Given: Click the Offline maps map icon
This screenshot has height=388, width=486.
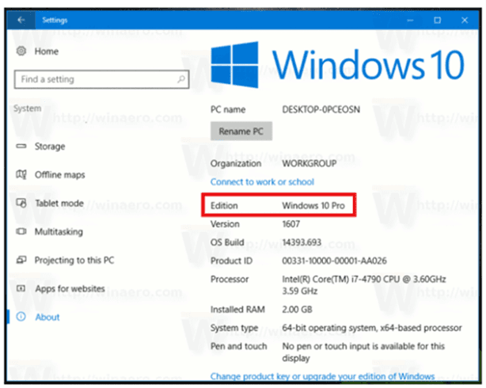Looking at the screenshot, I should (21, 175).
